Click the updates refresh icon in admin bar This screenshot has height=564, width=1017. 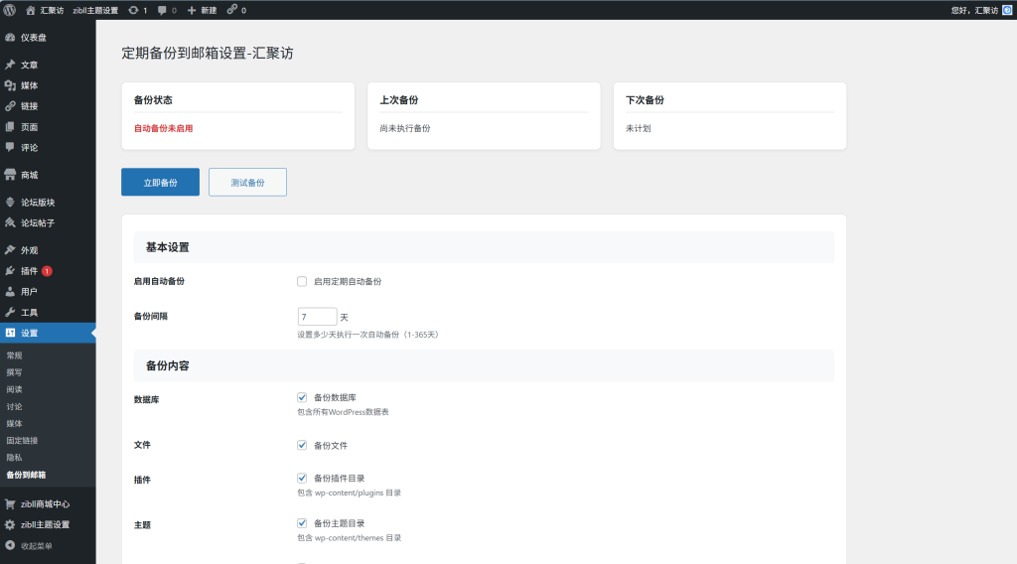pyautogui.click(x=133, y=10)
